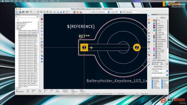
Task: Hide the F.Silkscreen layer
Action: pos(156,32)
